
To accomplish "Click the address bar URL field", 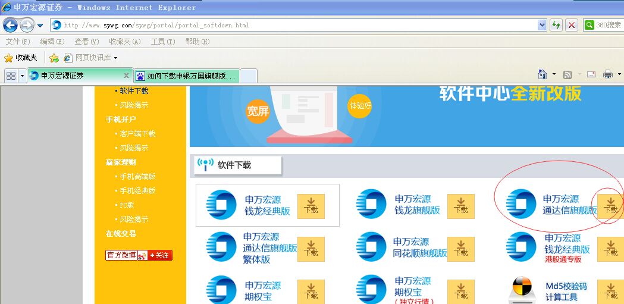I will tap(294, 25).
